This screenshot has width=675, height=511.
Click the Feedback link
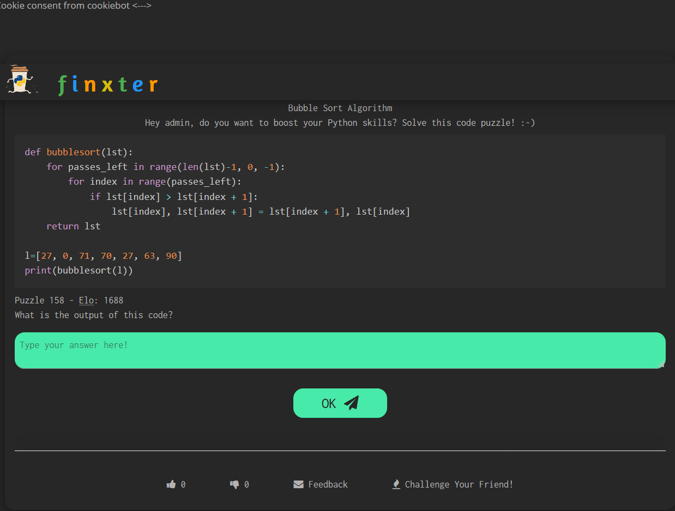328,484
